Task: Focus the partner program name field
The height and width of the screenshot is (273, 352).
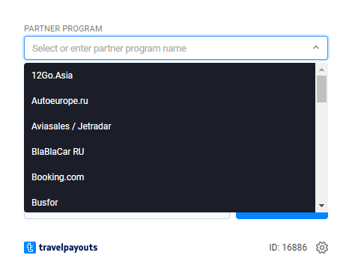Action: pos(176,48)
